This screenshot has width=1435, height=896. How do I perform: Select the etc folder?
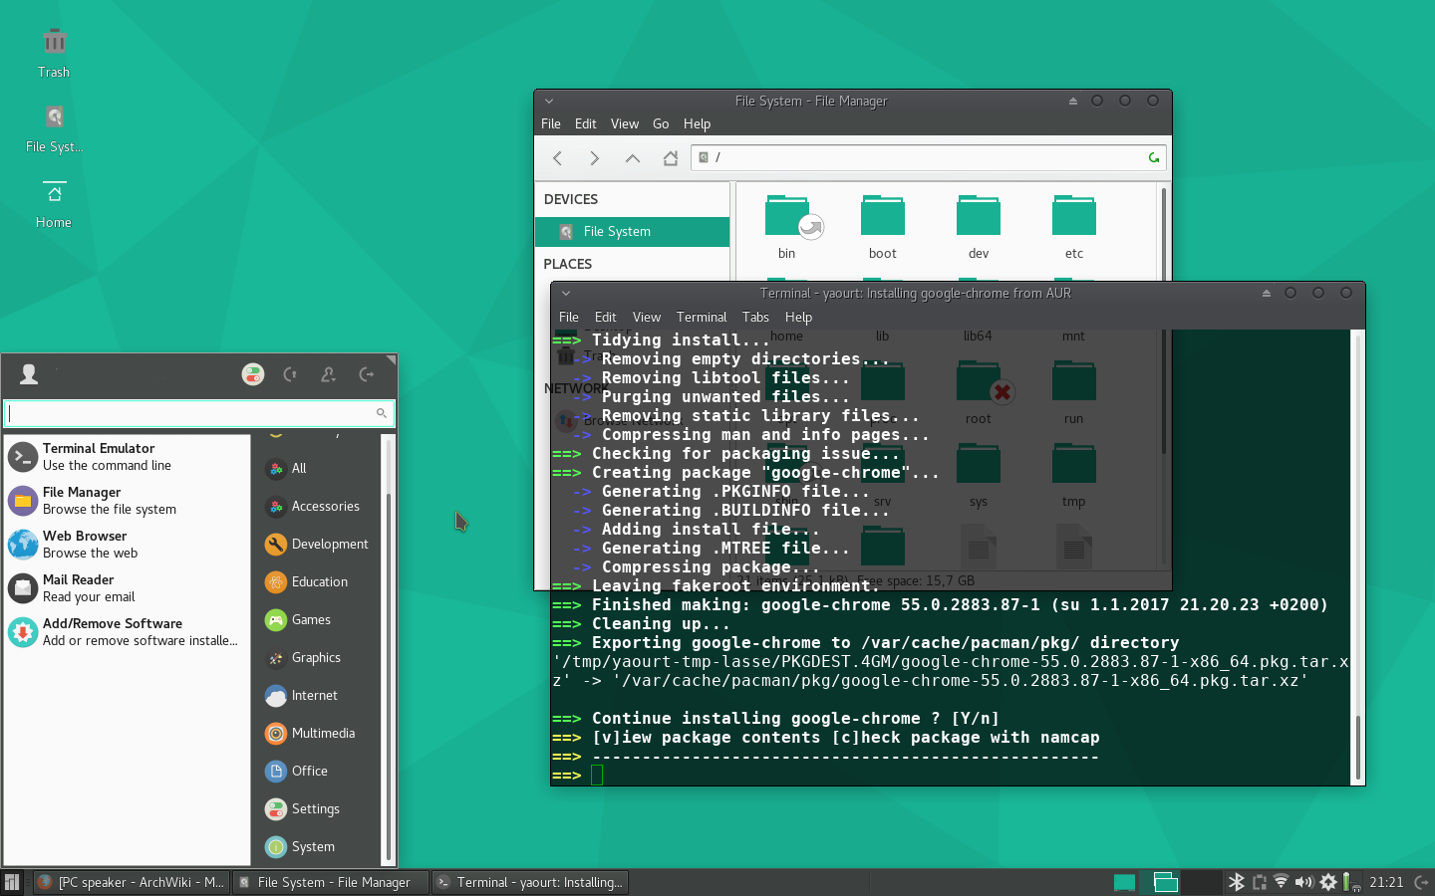[1074, 228]
